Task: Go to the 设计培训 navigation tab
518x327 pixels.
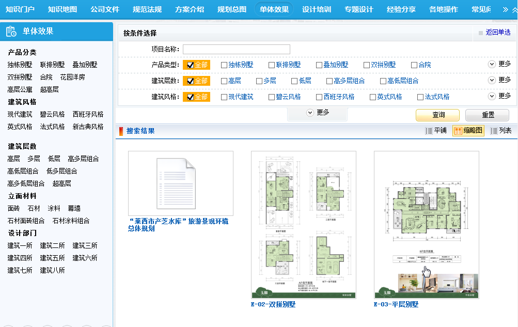Action: 317,9
